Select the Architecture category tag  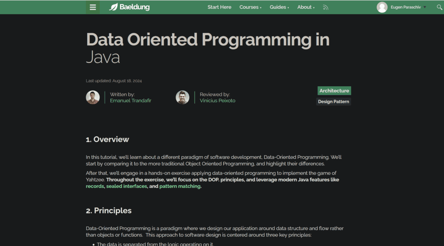pyautogui.click(x=334, y=91)
